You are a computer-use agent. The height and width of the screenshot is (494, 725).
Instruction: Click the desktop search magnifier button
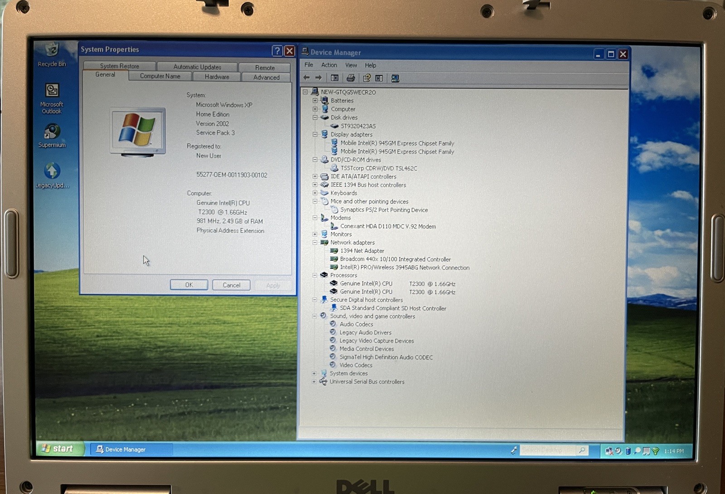(582, 450)
